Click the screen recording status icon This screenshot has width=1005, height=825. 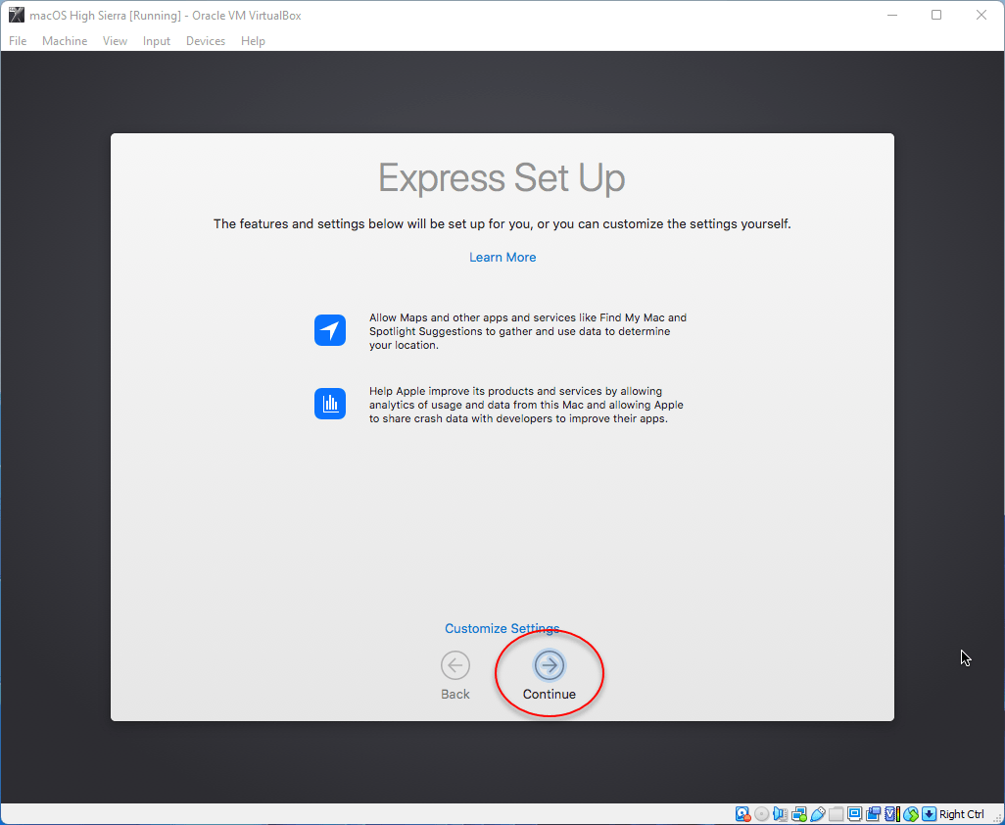(x=873, y=814)
